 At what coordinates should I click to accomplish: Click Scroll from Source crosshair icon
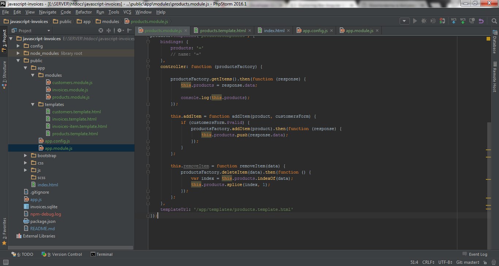tap(101, 30)
